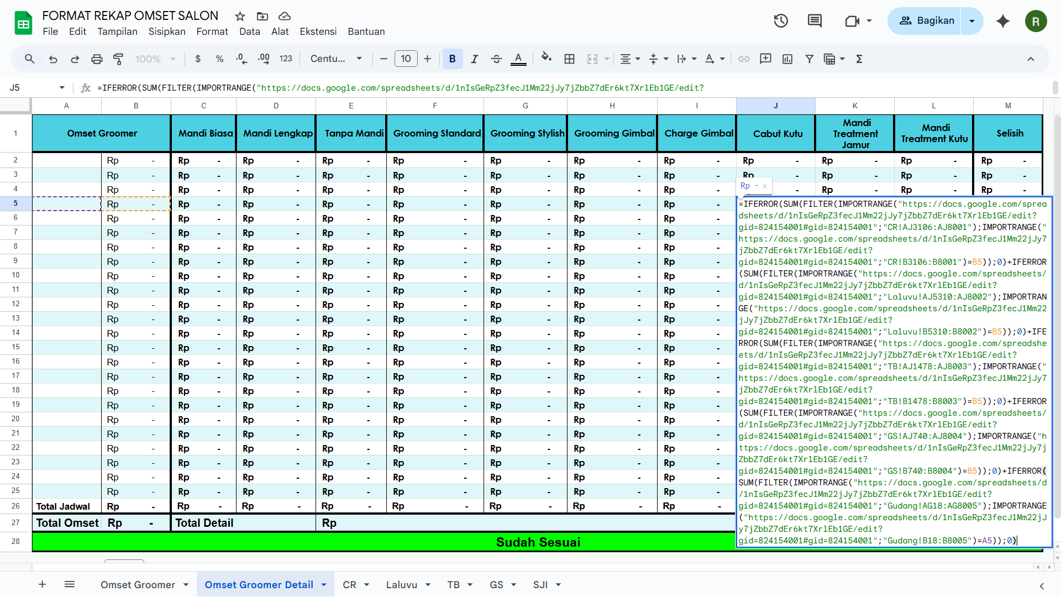Click the paint format roller icon
Viewport: 1061px width, 597px height.
point(118,59)
